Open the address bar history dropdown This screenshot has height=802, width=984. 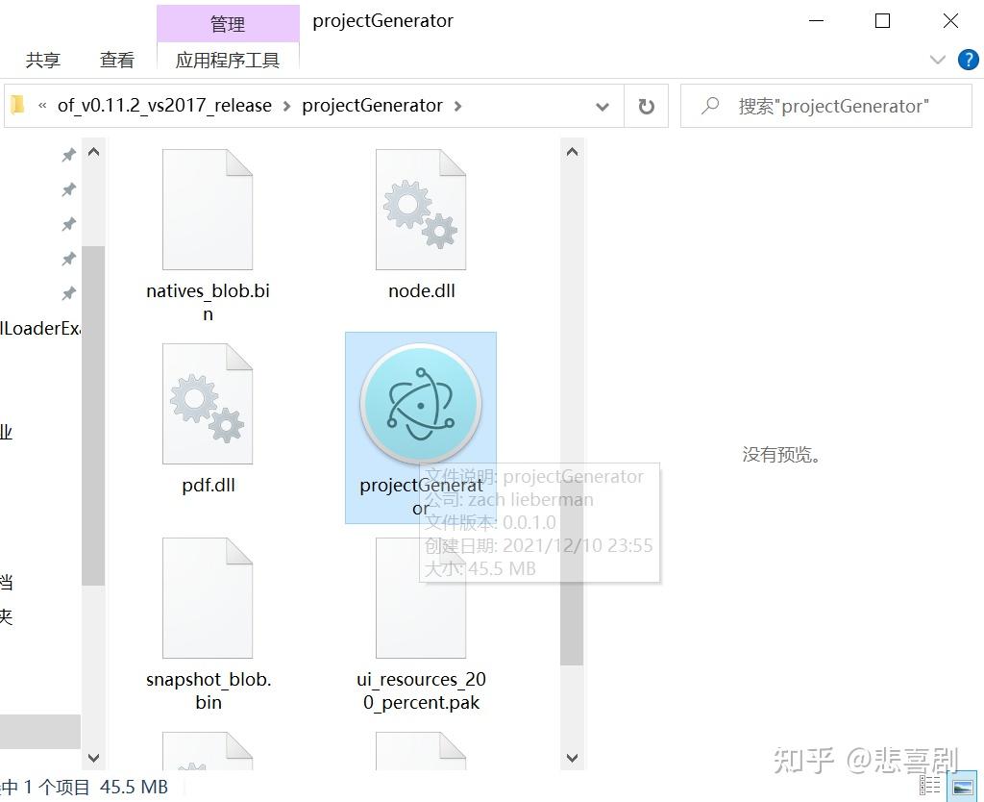click(x=602, y=106)
